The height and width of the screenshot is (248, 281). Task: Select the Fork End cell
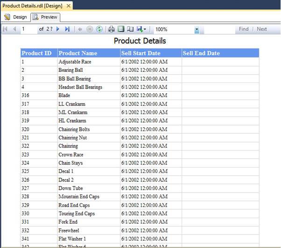[89, 222]
